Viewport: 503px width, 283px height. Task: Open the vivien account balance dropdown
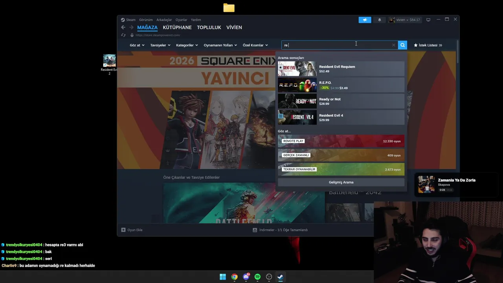(408, 20)
